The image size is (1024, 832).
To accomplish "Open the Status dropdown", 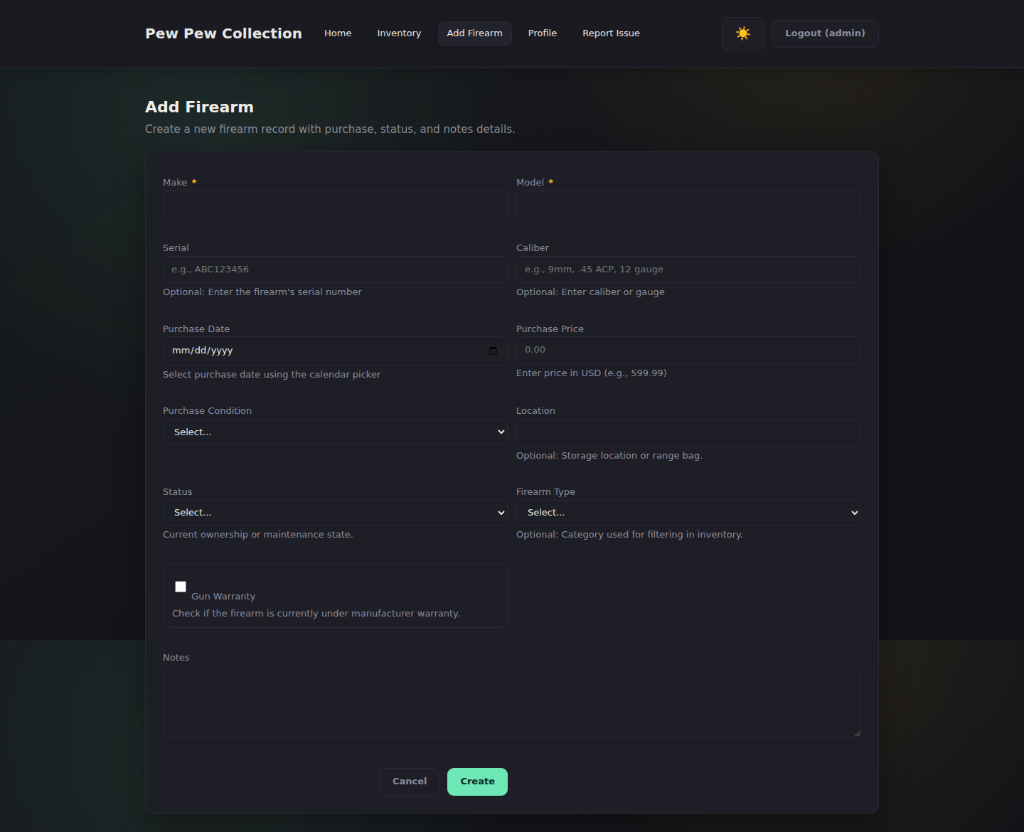I will 334,512.
